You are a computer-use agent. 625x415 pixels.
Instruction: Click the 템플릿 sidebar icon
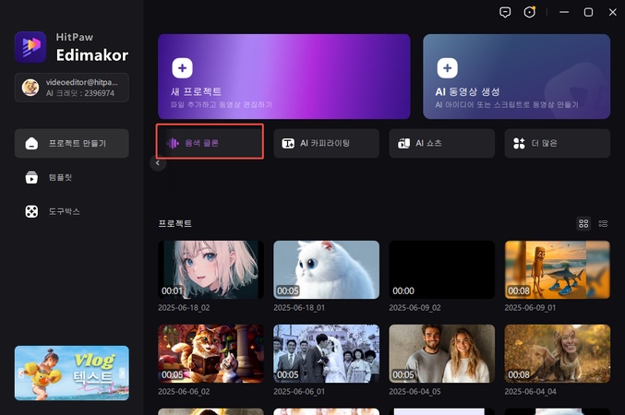click(31, 177)
